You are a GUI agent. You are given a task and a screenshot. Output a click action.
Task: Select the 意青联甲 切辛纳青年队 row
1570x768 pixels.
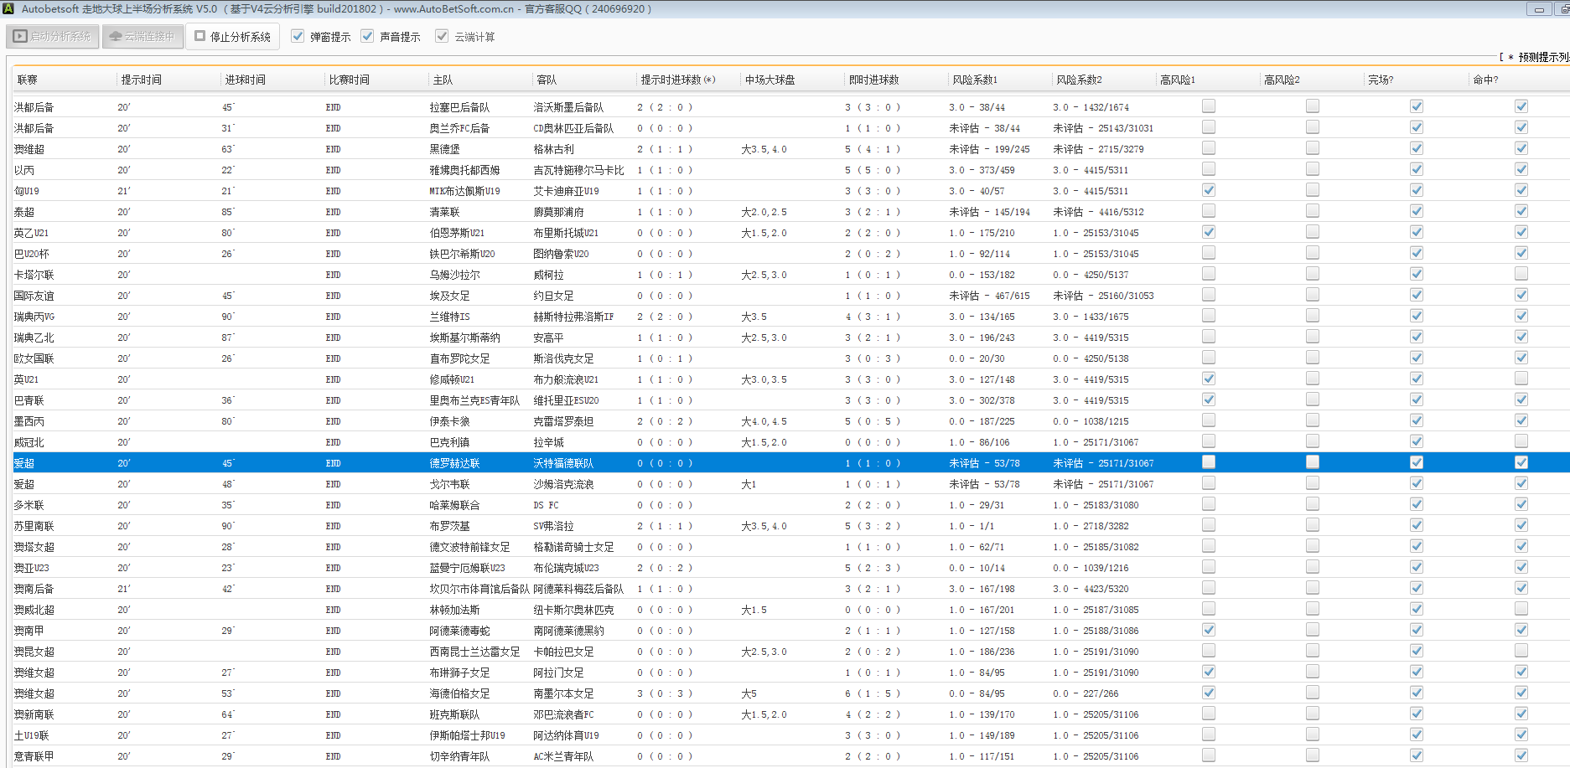tap(459, 756)
